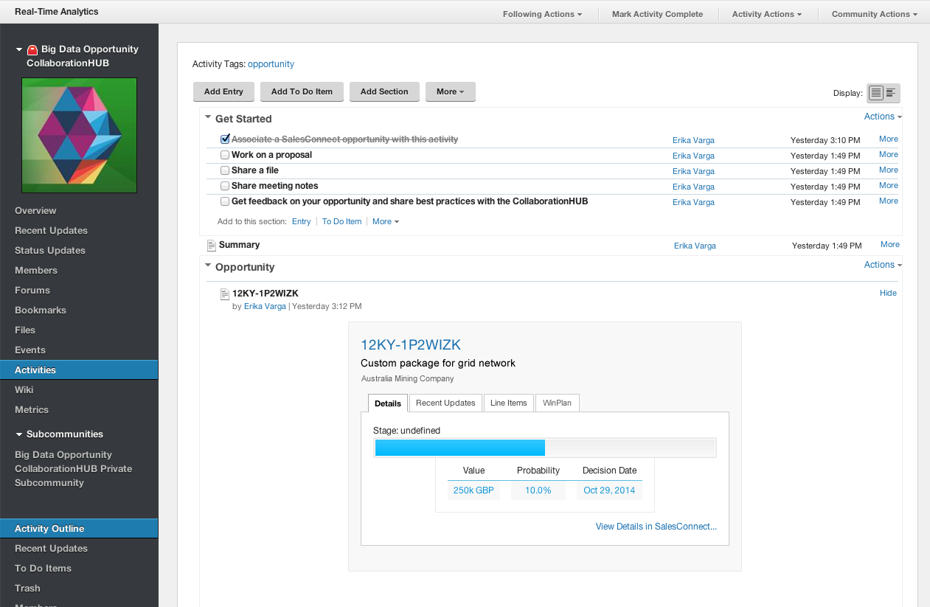Click the community logo thumbnail image
This screenshot has width=930, height=607.
click(79, 135)
